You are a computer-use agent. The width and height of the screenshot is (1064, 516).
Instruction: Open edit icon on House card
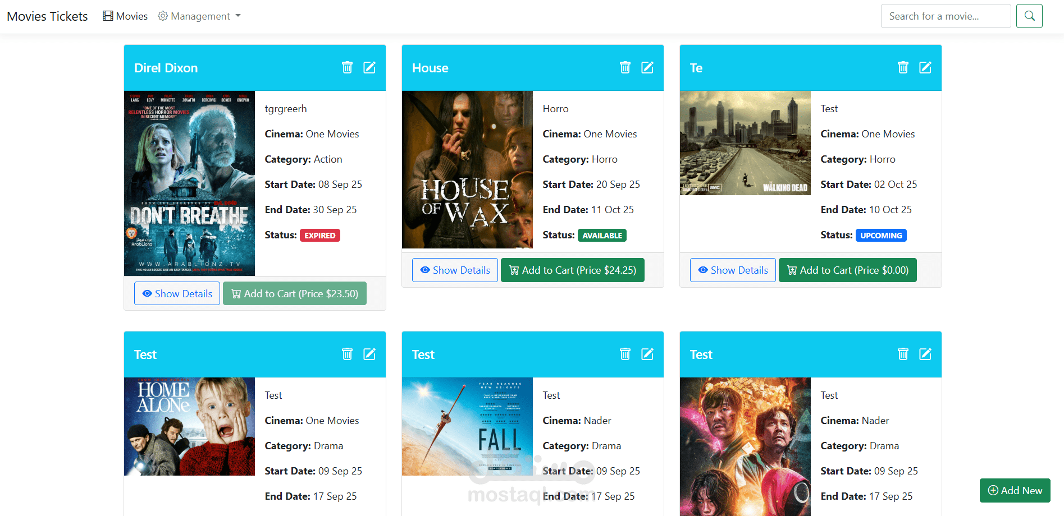pos(647,67)
